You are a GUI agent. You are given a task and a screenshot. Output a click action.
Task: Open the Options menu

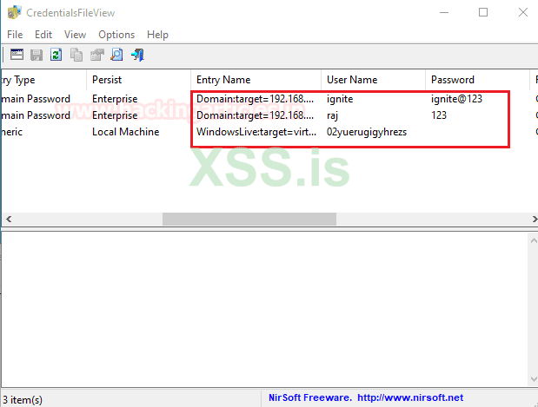click(116, 35)
